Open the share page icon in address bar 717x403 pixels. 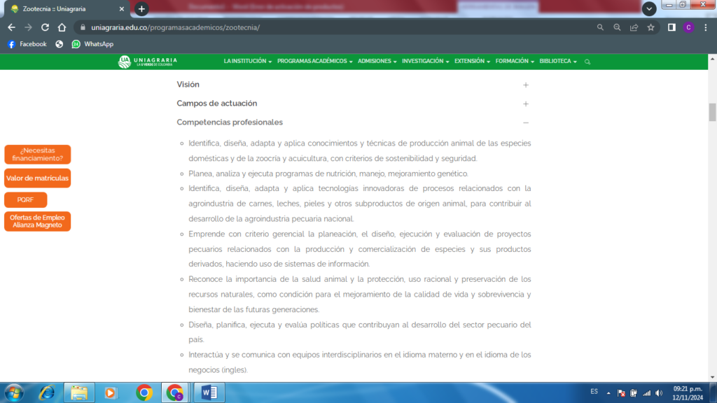point(634,27)
